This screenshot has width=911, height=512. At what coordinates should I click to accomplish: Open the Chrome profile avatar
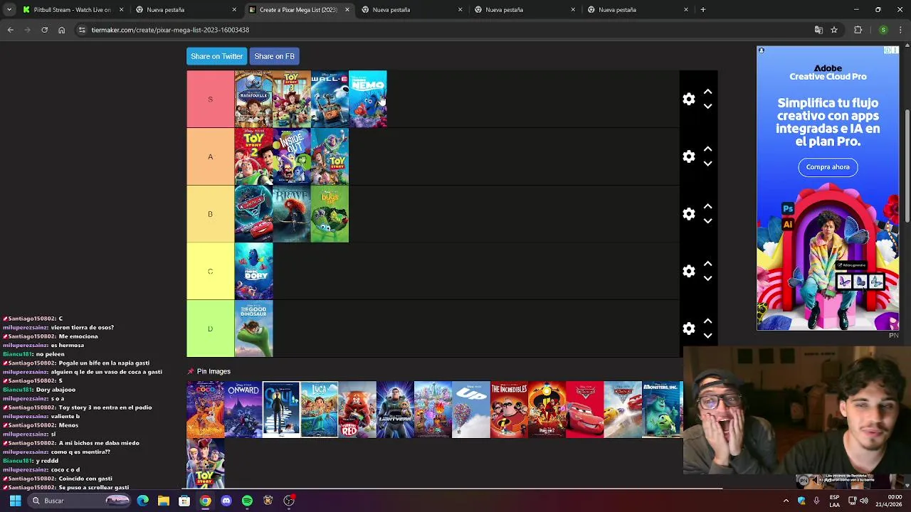(883, 30)
